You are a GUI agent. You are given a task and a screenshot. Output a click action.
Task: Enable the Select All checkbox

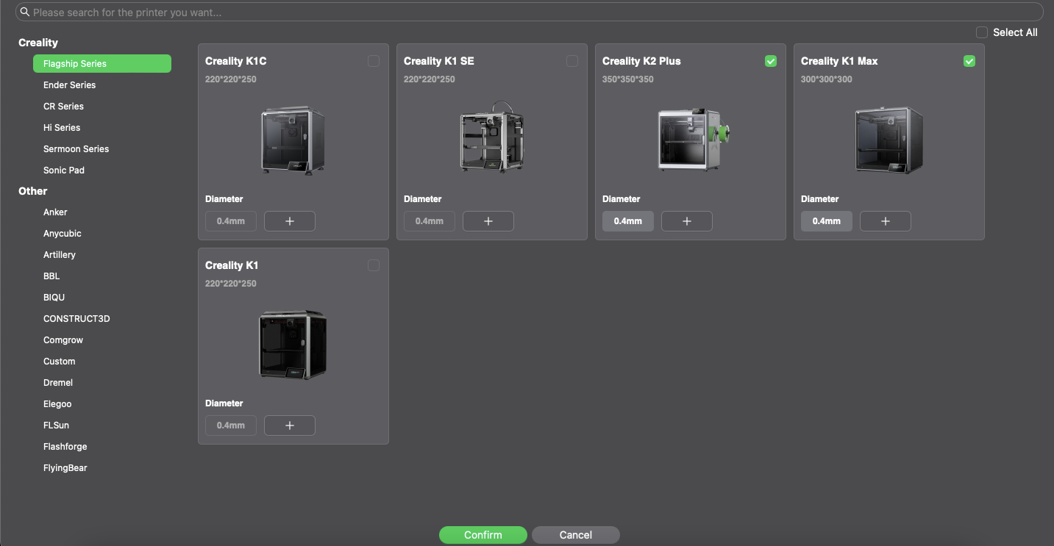click(982, 32)
